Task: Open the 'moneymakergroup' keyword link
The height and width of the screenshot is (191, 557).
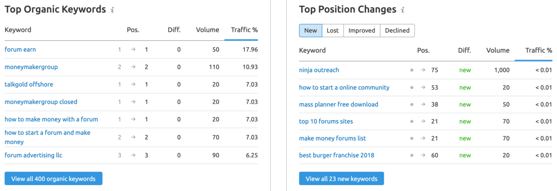Action: (x=31, y=67)
